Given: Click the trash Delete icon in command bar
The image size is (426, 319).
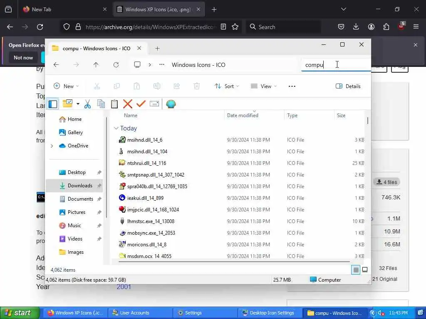Looking at the screenshot, I should coord(196,86).
